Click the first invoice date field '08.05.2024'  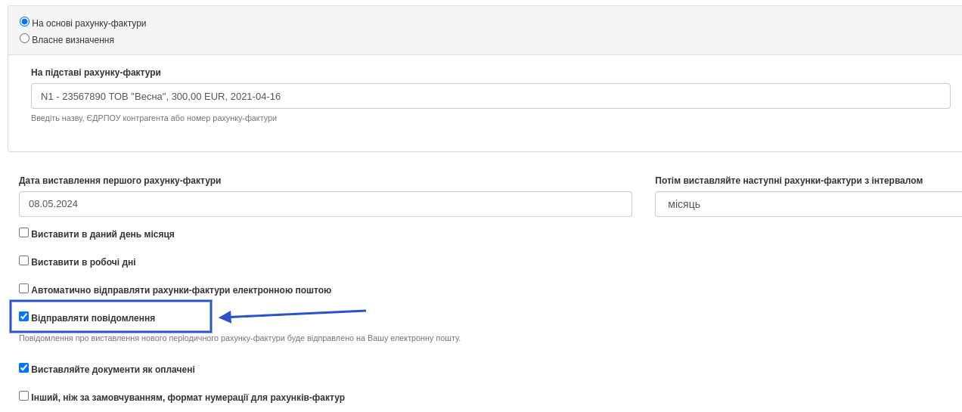pyautogui.click(x=325, y=204)
